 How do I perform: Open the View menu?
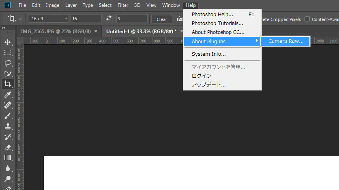[x=151, y=5]
